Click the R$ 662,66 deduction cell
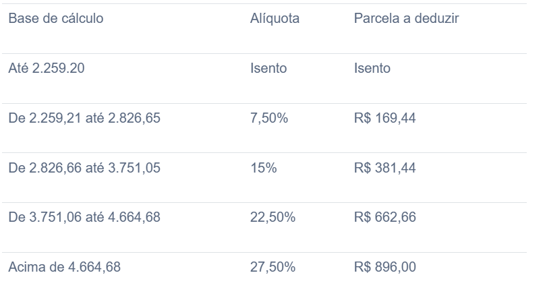The width and height of the screenshot is (547, 304). coord(385,217)
